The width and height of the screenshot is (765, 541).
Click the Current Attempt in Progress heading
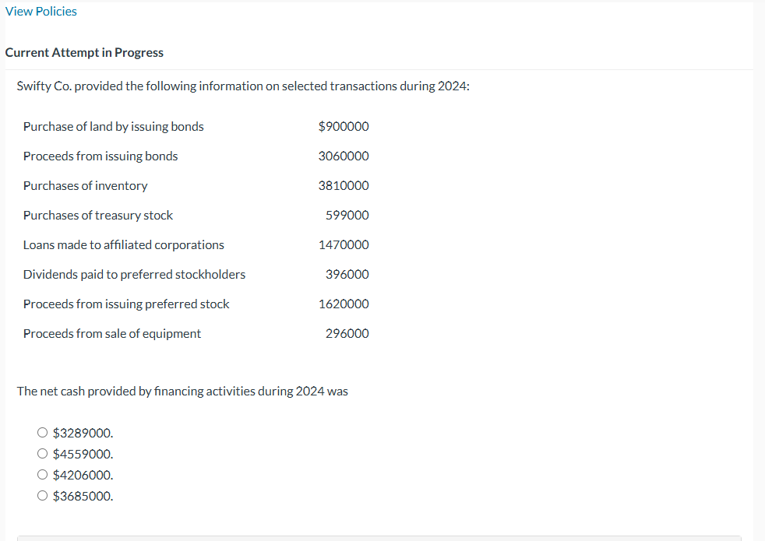point(84,52)
